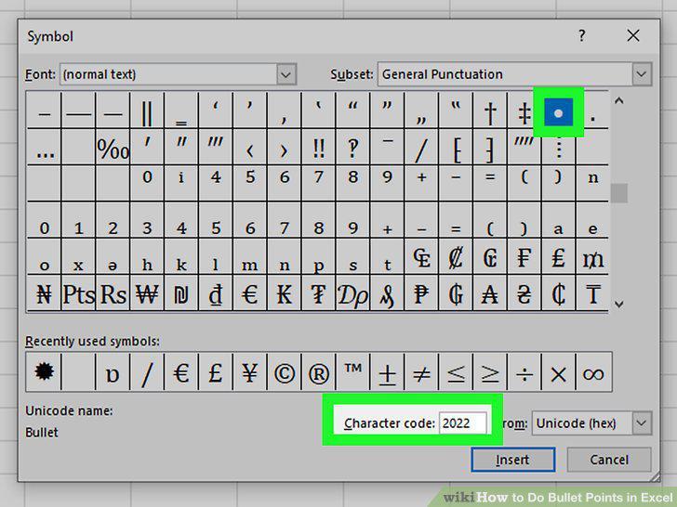Click the symbol grid scrollbar thumb
This screenshot has width=677, height=507.
click(x=618, y=193)
